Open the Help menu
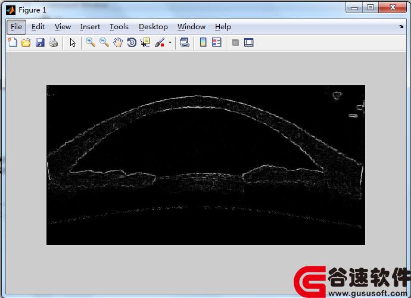The image size is (411, 298). click(x=223, y=27)
